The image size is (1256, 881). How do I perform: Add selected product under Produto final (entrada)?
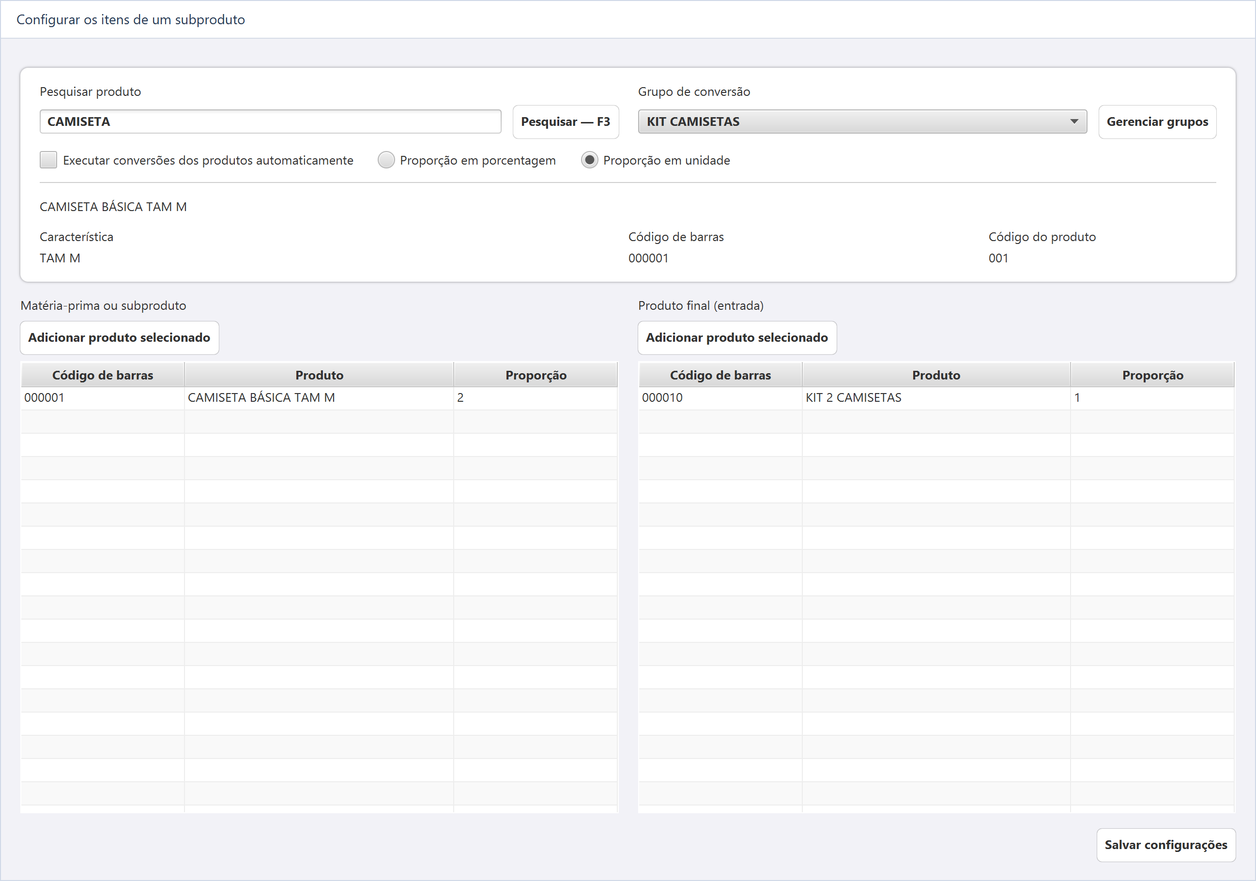tap(737, 337)
